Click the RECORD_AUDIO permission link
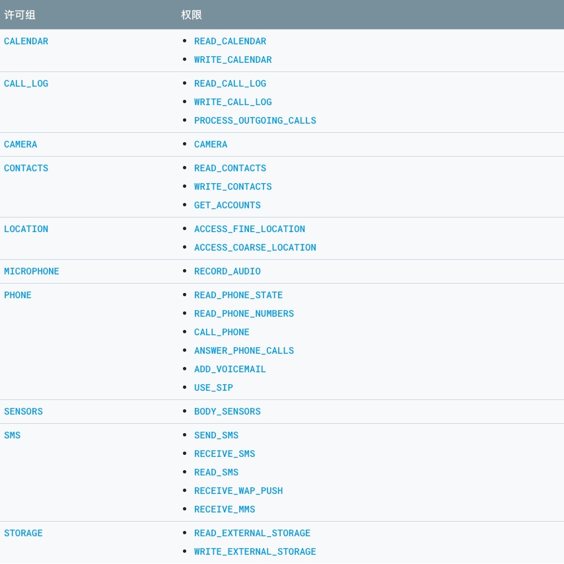Image resolution: width=564 pixels, height=564 pixels. (x=227, y=271)
